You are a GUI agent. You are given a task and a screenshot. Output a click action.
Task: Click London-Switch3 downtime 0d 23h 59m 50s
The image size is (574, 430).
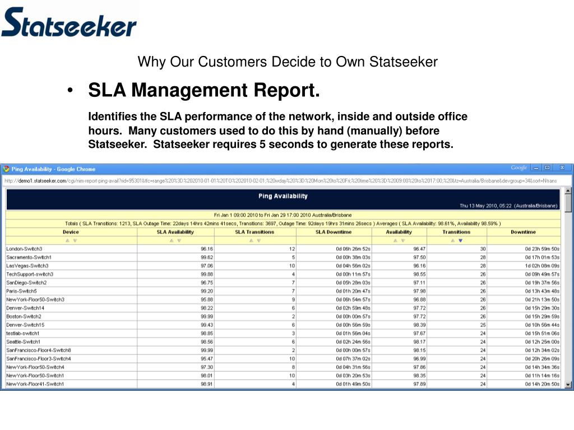click(x=542, y=249)
